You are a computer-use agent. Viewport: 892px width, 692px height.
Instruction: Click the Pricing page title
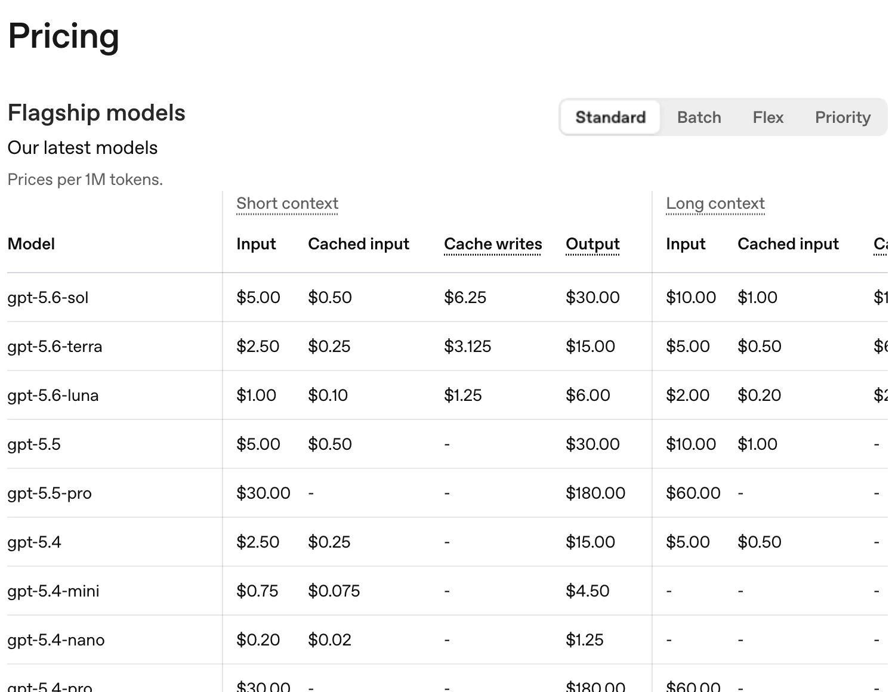click(63, 36)
